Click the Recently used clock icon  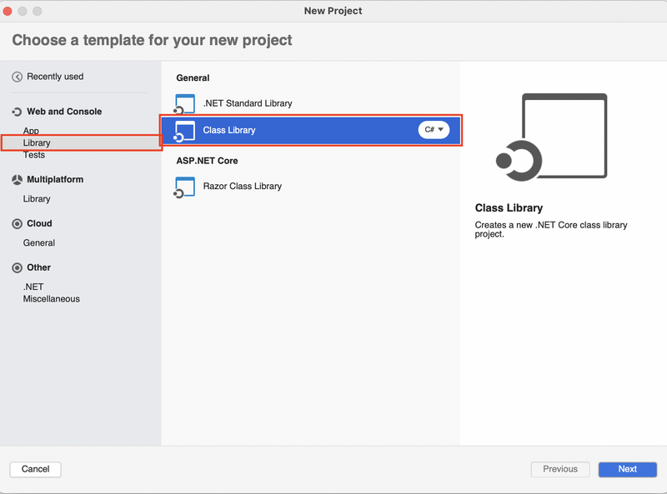click(17, 77)
